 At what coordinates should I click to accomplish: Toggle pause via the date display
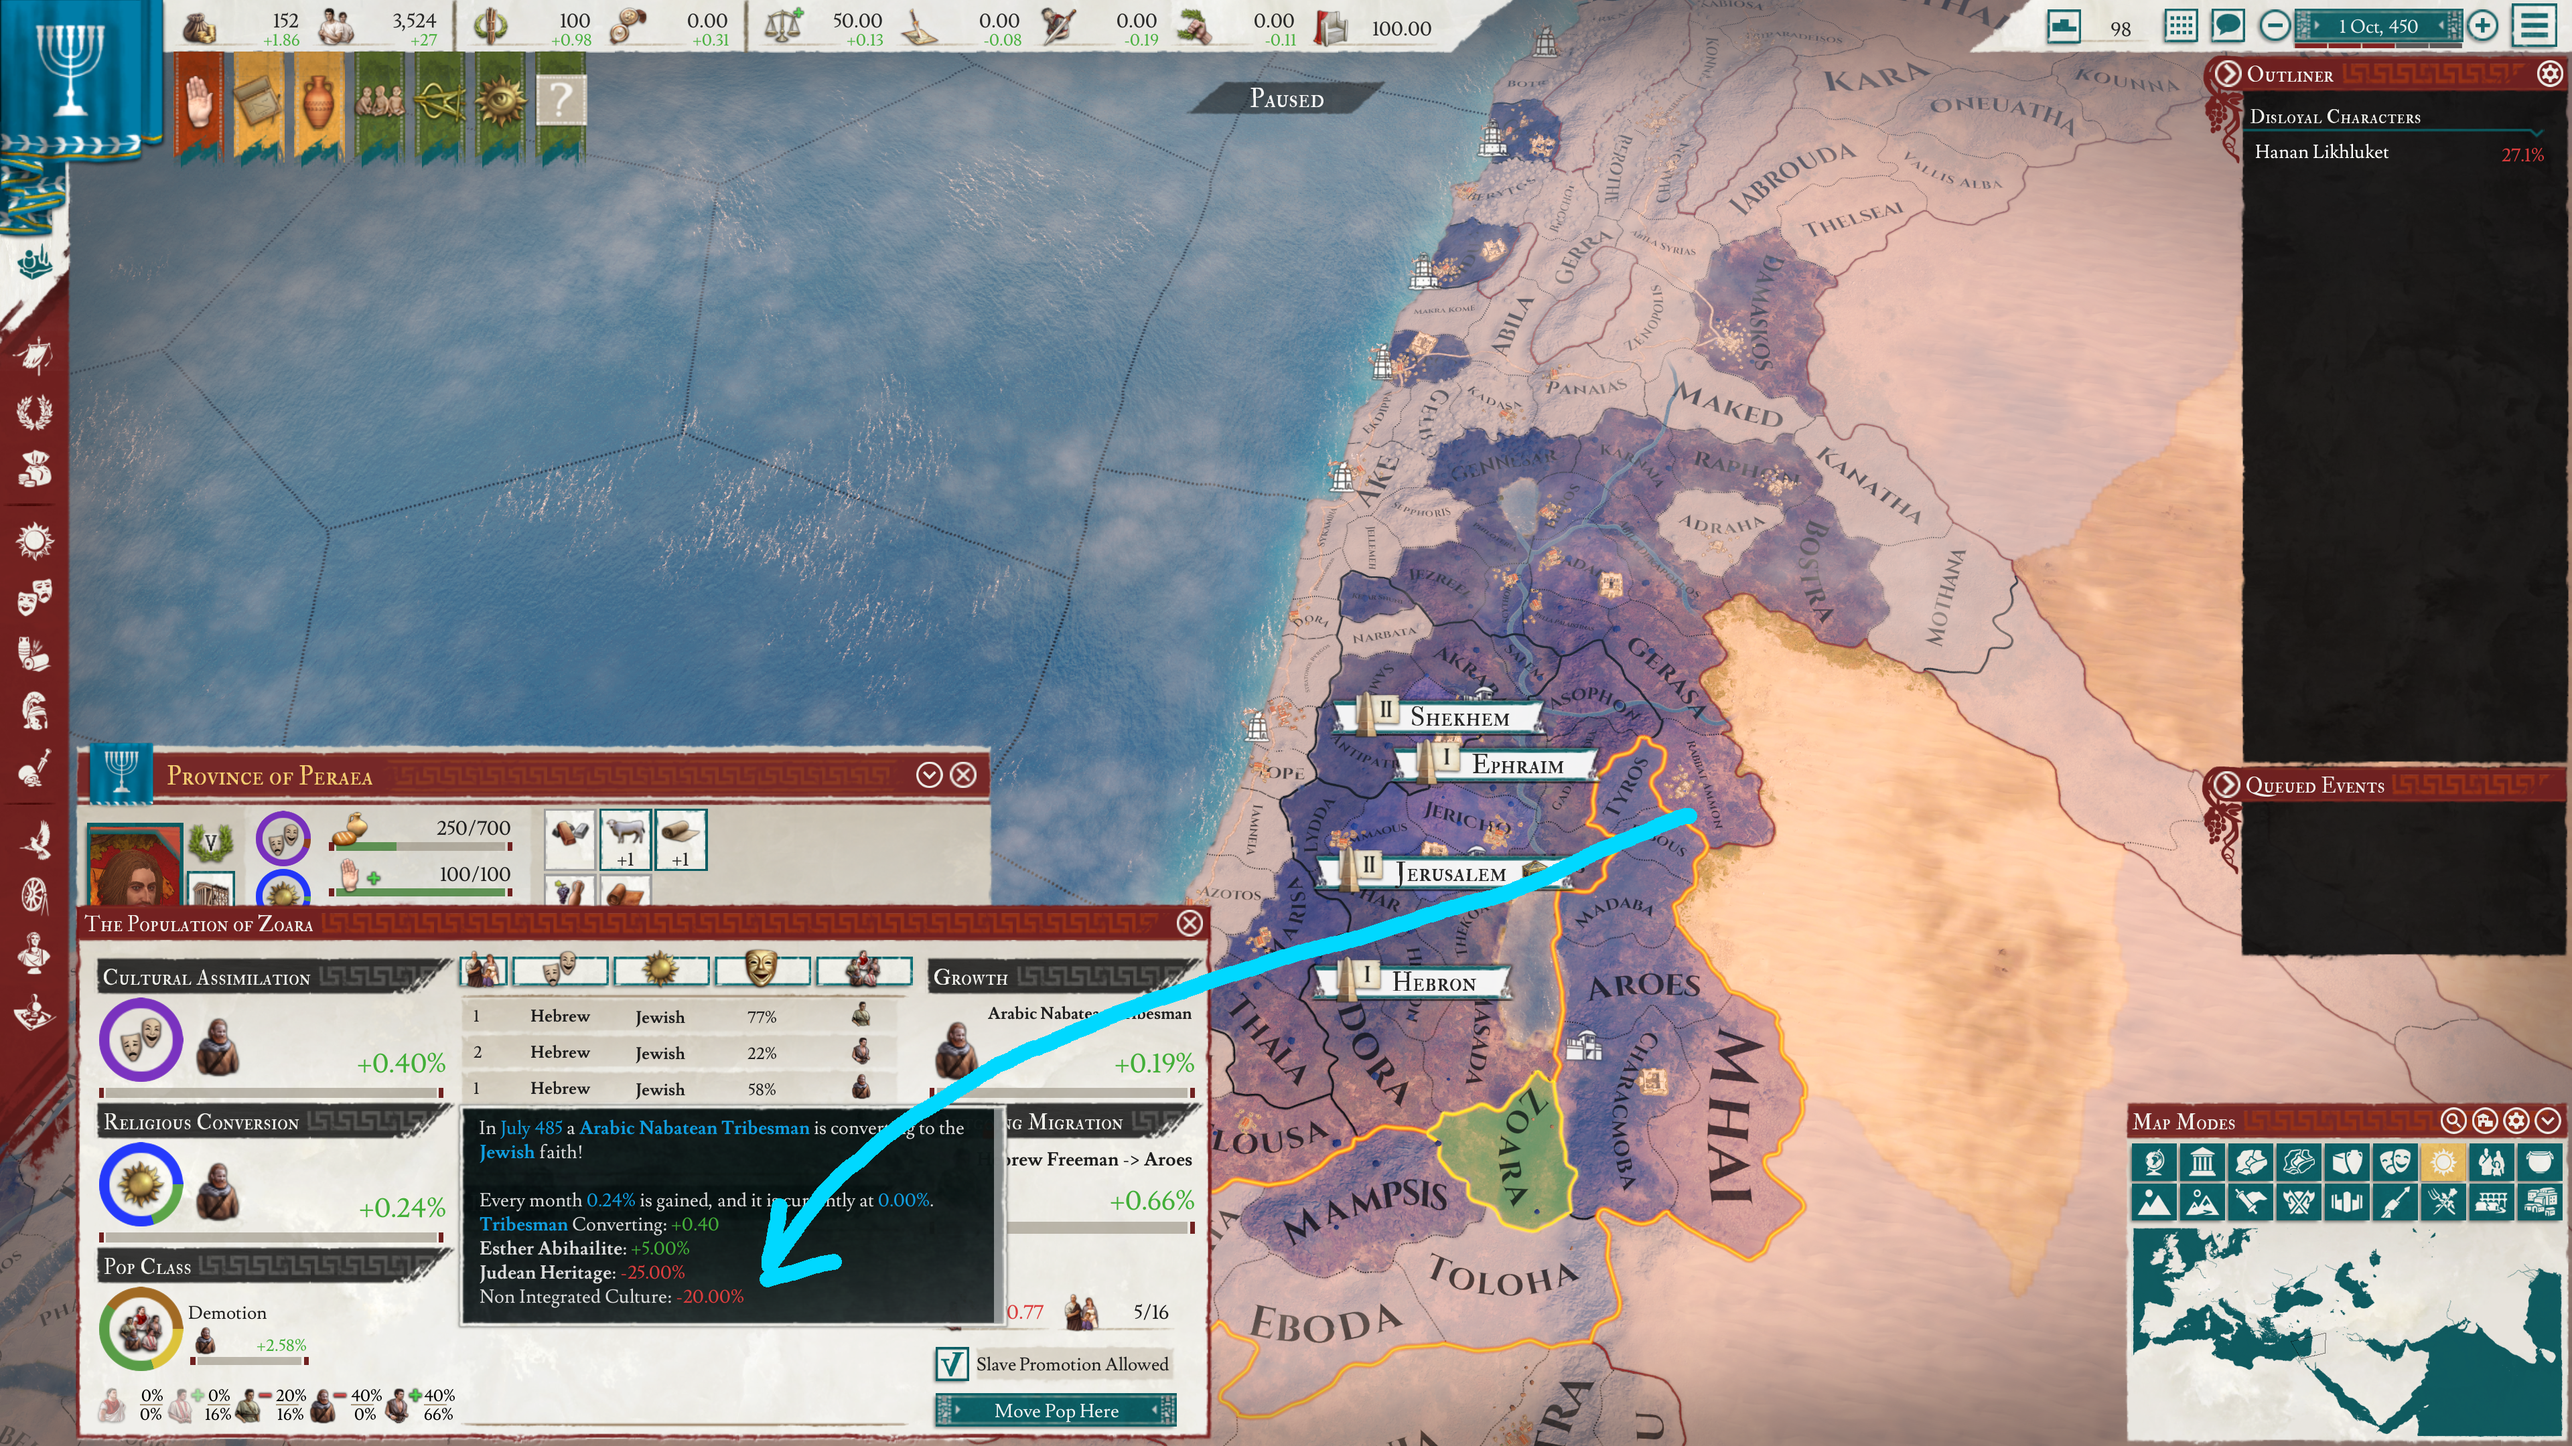(2377, 26)
